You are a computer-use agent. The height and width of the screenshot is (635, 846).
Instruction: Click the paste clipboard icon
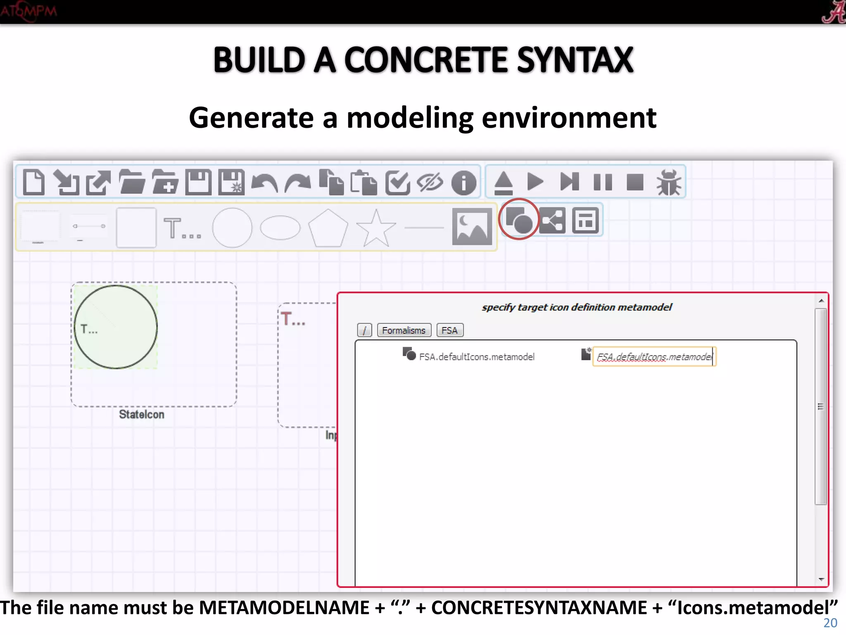click(x=364, y=182)
